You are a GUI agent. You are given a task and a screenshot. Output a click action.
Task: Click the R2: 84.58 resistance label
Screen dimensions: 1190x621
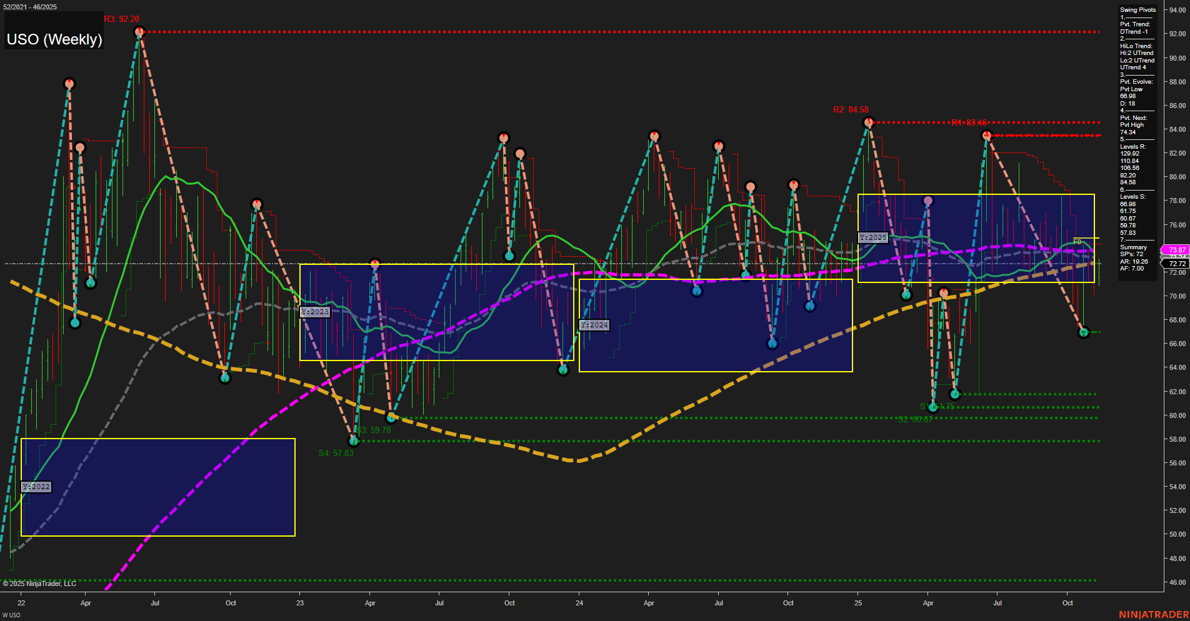(850, 109)
